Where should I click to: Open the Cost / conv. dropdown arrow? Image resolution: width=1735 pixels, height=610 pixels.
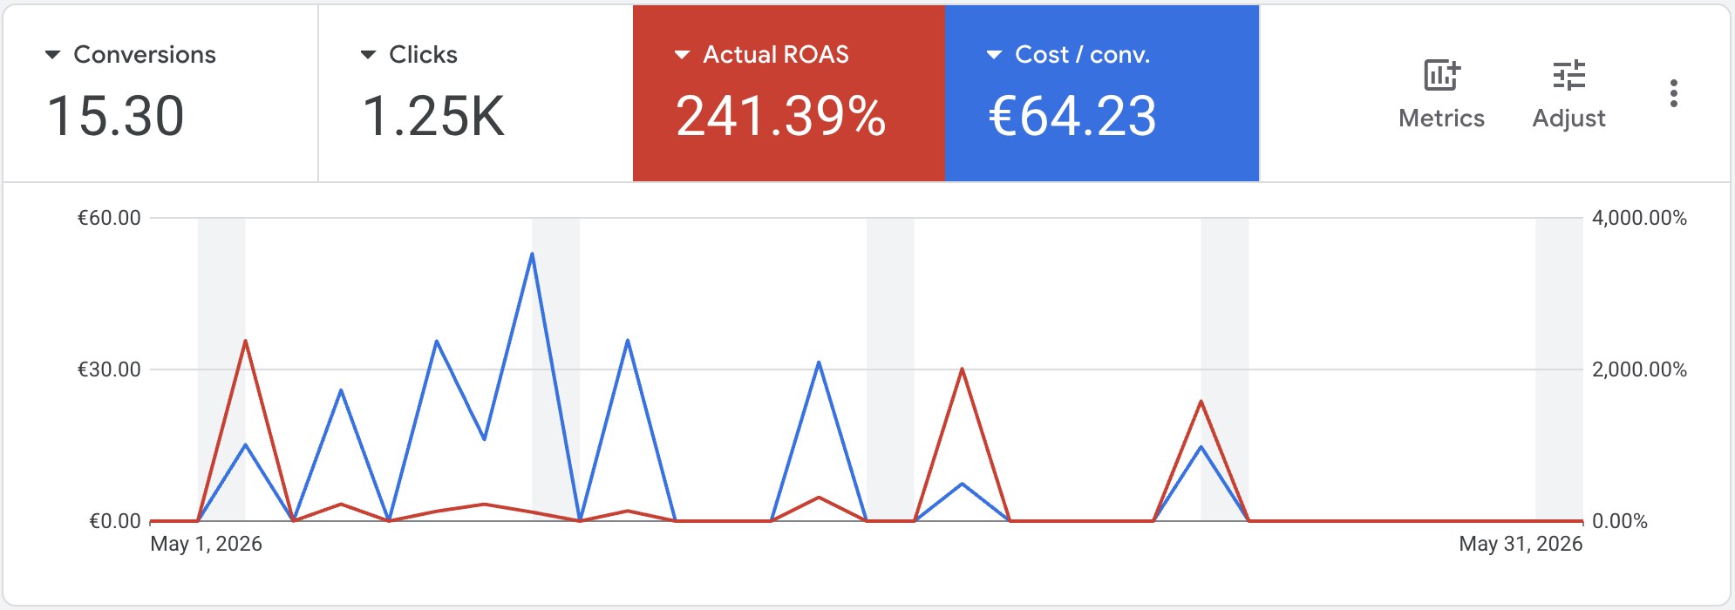pos(994,55)
